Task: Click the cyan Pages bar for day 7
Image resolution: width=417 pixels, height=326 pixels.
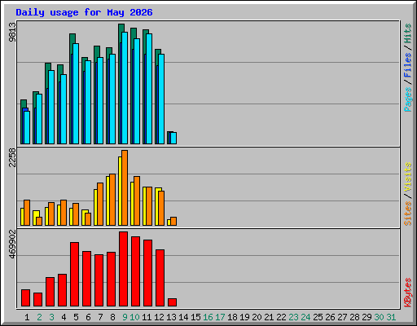Action: click(100, 100)
